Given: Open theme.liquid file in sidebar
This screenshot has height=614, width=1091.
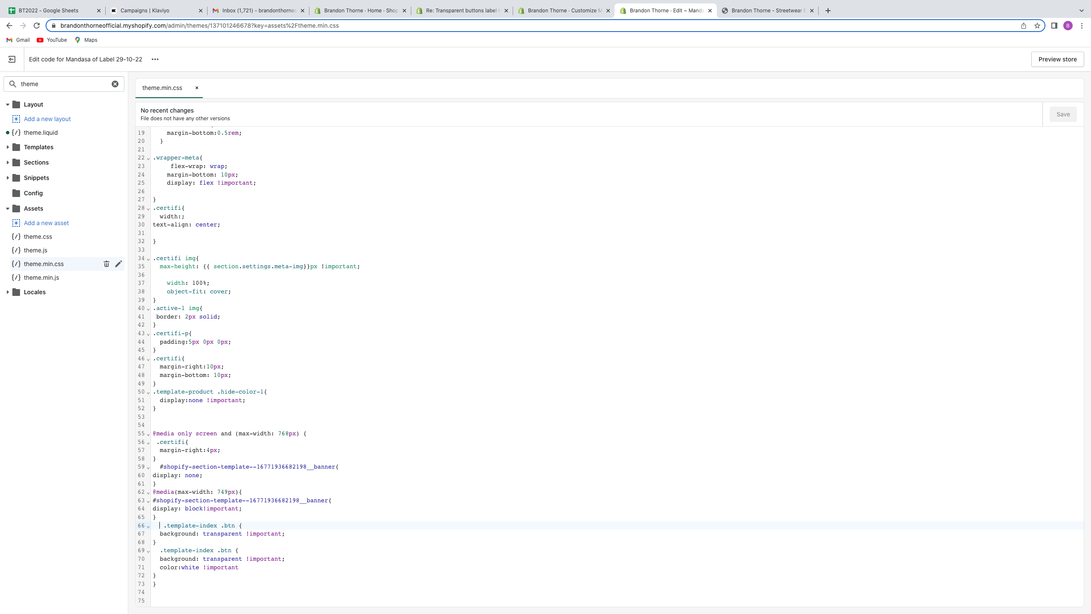Looking at the screenshot, I should tap(40, 133).
